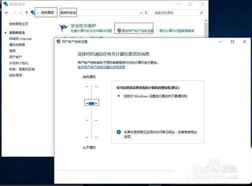Open 检查计算机的状态并解决问题 link

pos(91,31)
